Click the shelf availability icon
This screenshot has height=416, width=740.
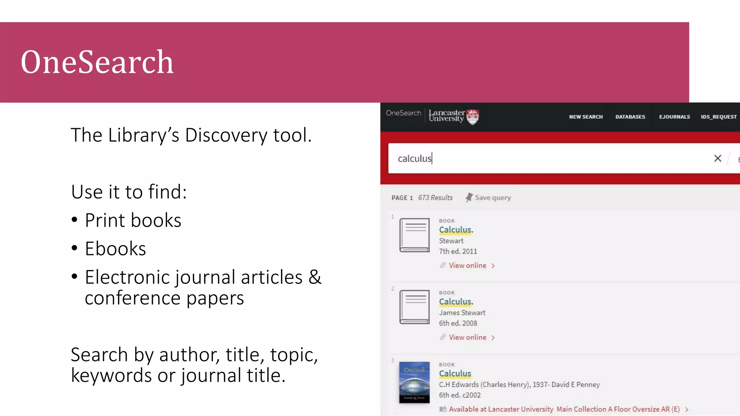coord(443,409)
